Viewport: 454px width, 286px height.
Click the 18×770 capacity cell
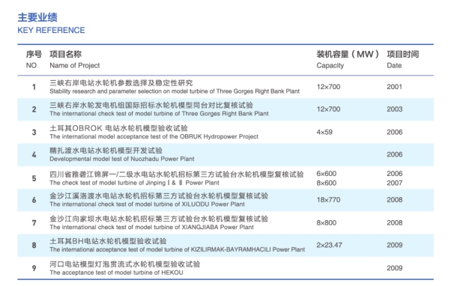pyautogui.click(x=328, y=200)
